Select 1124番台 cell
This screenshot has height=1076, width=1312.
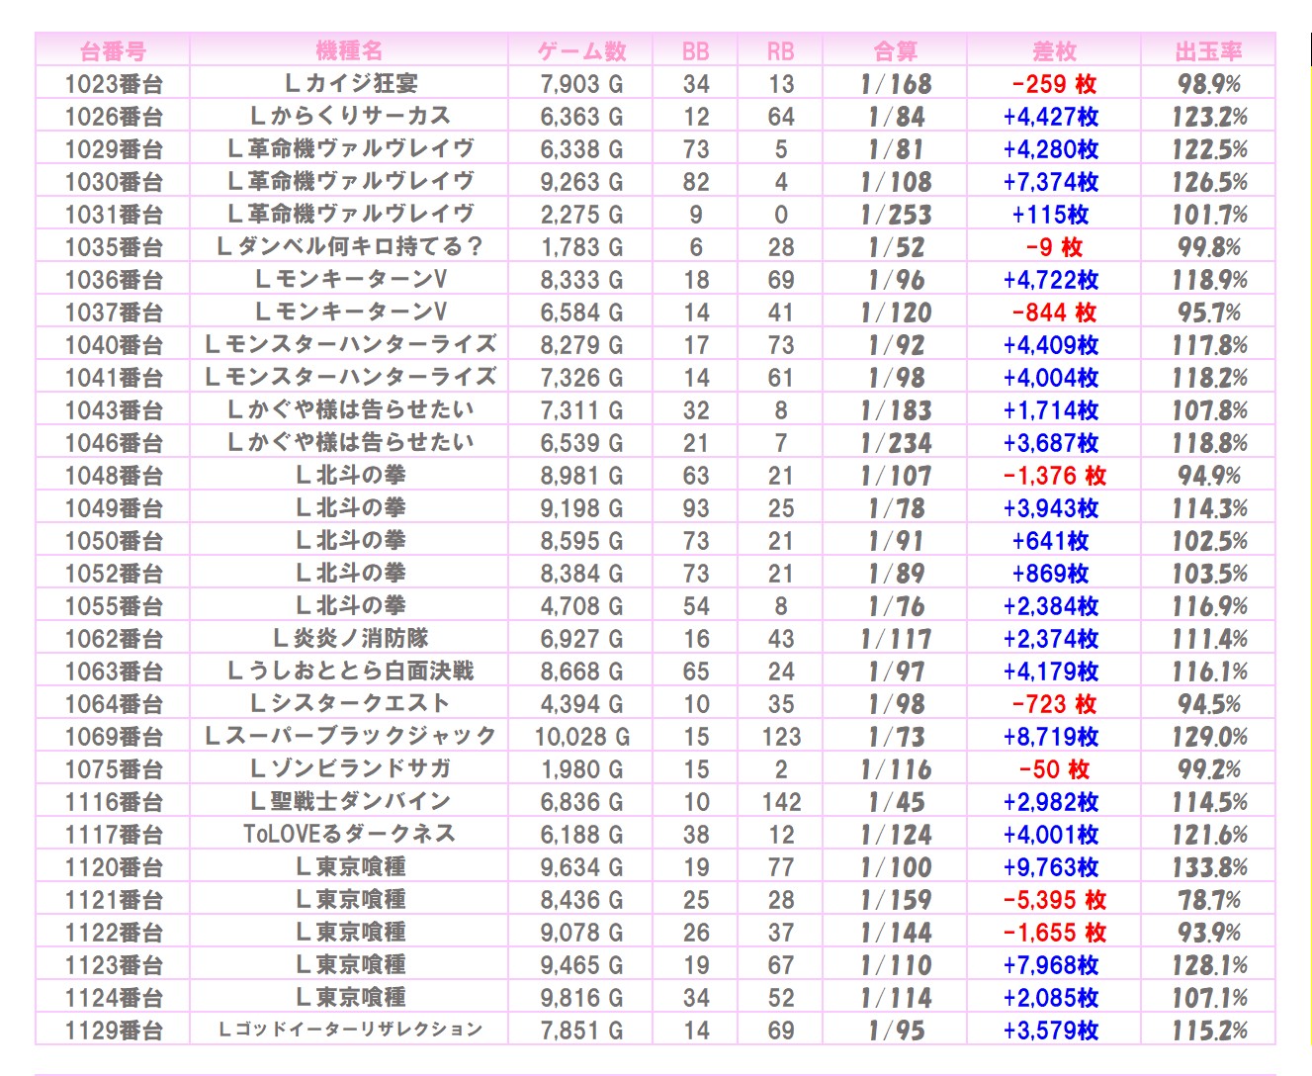tap(114, 998)
